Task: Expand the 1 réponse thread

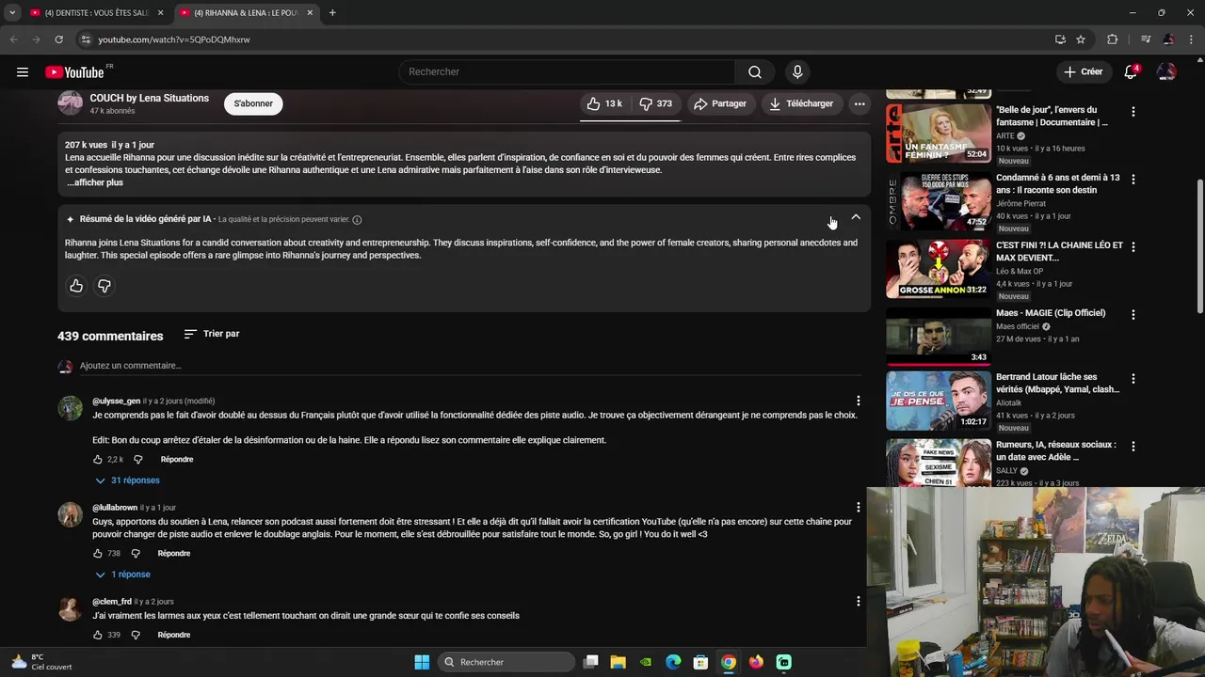Action: pos(123,575)
